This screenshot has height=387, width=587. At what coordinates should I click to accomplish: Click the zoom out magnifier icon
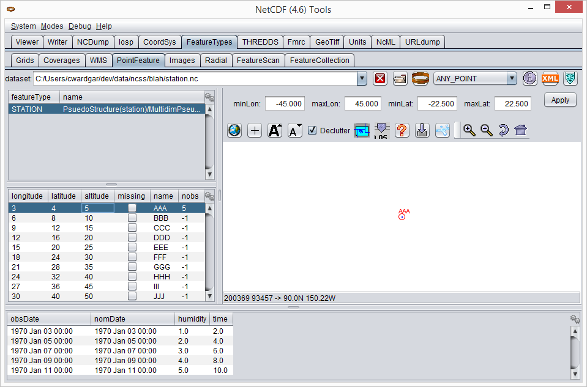coord(487,130)
